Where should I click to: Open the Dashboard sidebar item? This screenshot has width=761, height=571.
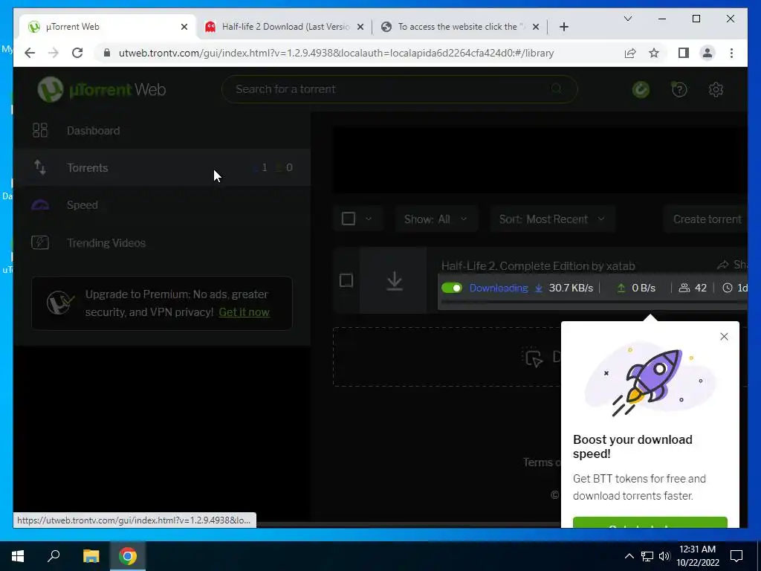click(x=162, y=131)
